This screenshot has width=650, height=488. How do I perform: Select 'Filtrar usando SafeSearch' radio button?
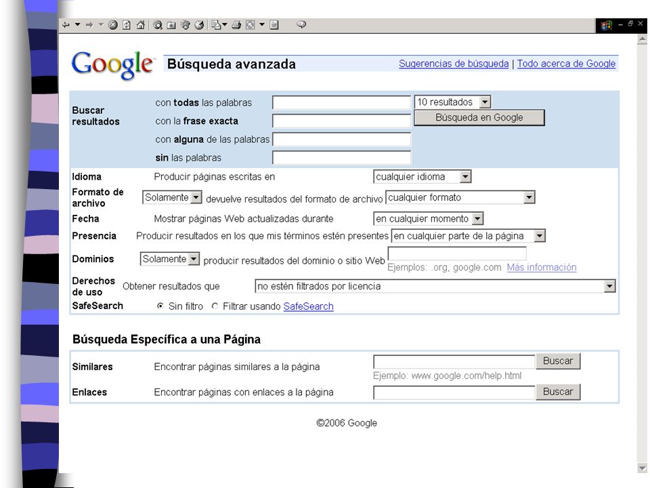coord(215,306)
